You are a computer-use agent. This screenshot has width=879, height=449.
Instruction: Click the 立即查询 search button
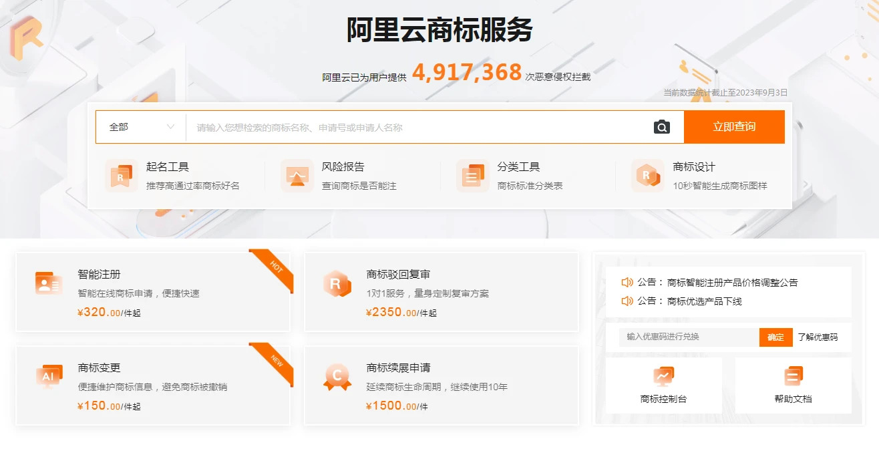coord(734,127)
